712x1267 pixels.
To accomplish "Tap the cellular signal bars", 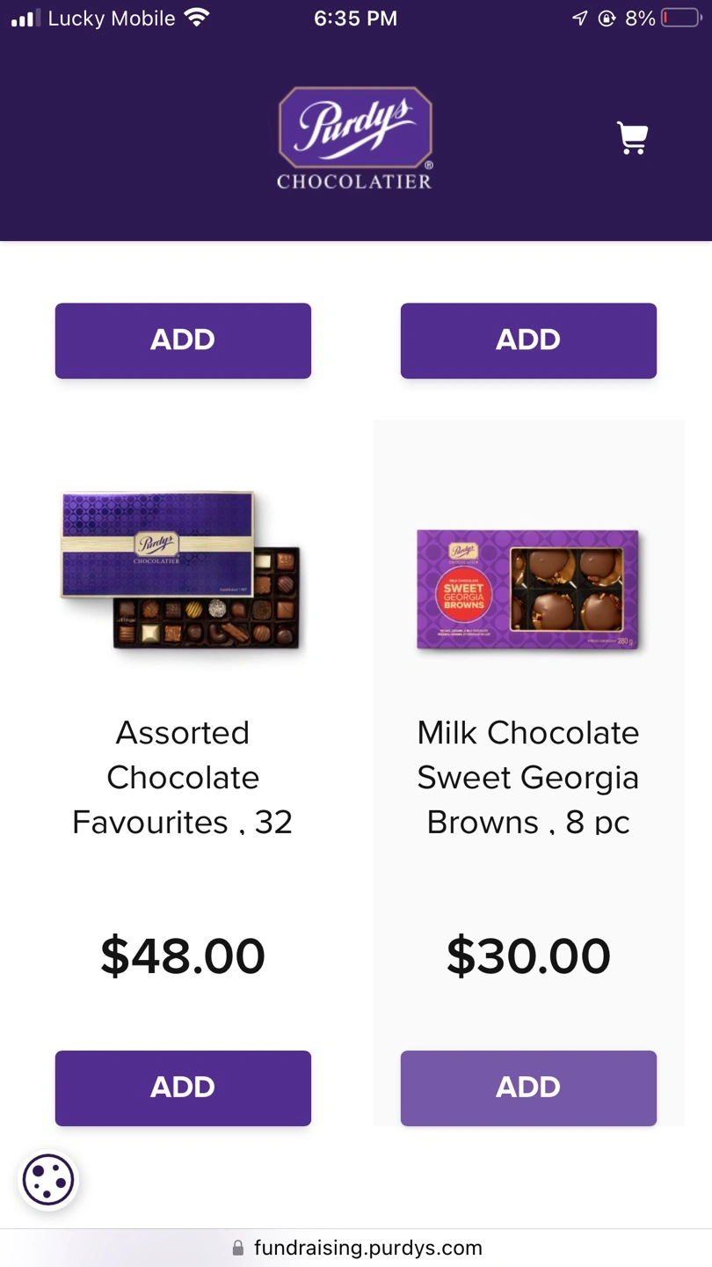I will tap(26, 18).
